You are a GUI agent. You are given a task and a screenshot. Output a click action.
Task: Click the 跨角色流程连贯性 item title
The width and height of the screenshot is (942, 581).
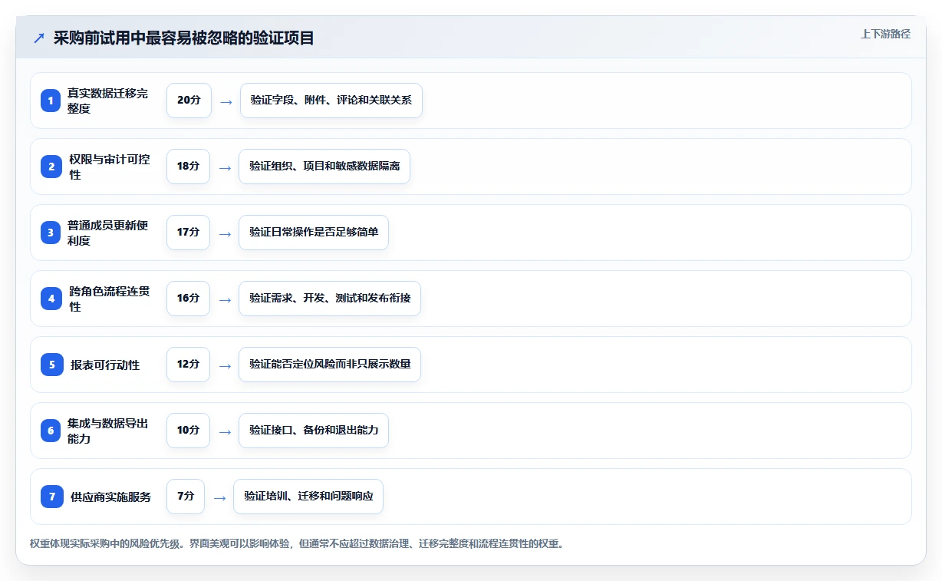tap(110, 299)
